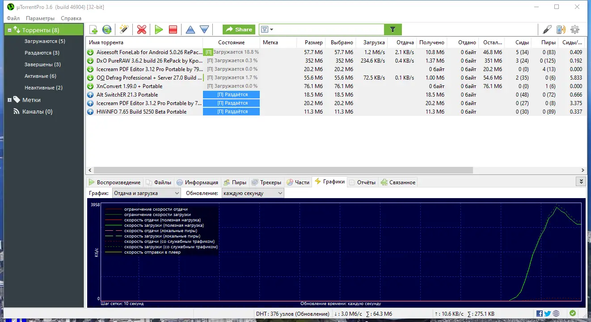The image size is (591, 322).
Task: Select the Раздаются (3) sidebar category
Action: (42, 53)
